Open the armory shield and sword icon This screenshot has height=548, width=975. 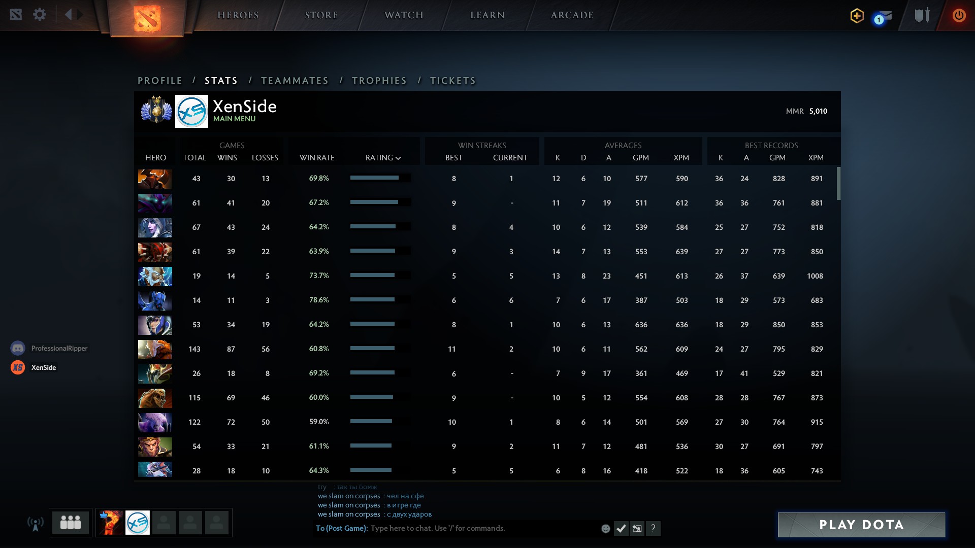(x=922, y=15)
